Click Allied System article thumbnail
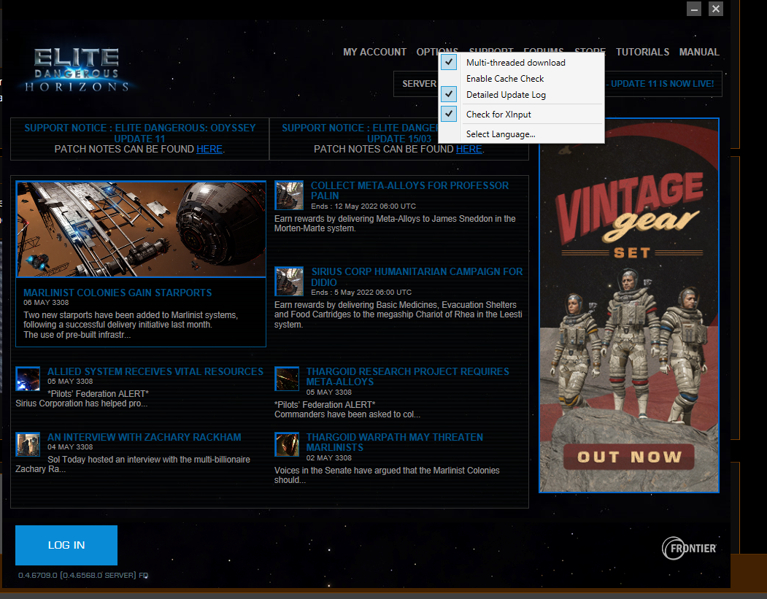Viewport: 767px width, 599px height. coord(28,379)
